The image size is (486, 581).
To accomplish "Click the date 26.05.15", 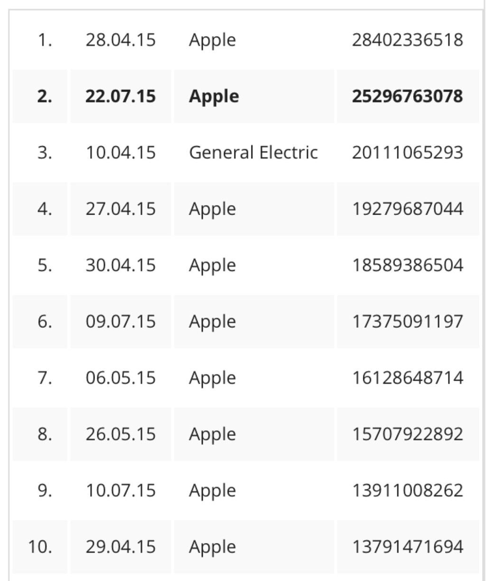I will coord(121,434).
